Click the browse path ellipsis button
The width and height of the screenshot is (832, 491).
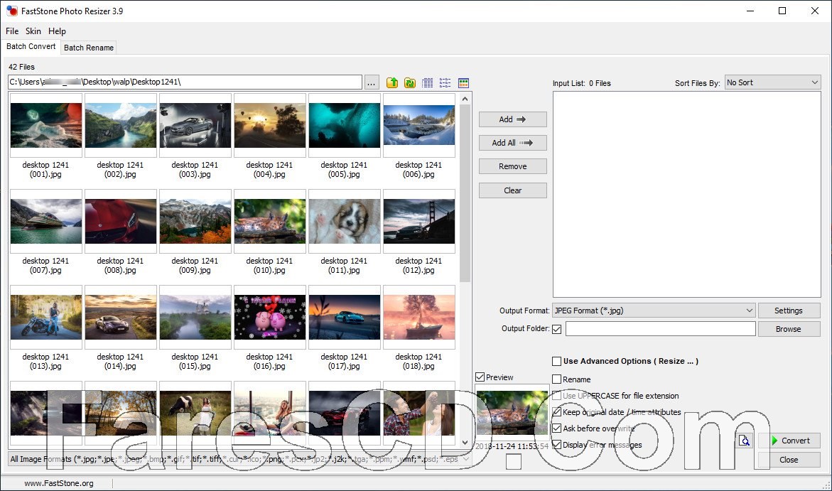pyautogui.click(x=371, y=82)
